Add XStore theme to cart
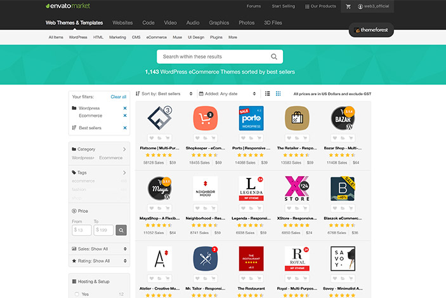 pyautogui.click(x=305, y=208)
